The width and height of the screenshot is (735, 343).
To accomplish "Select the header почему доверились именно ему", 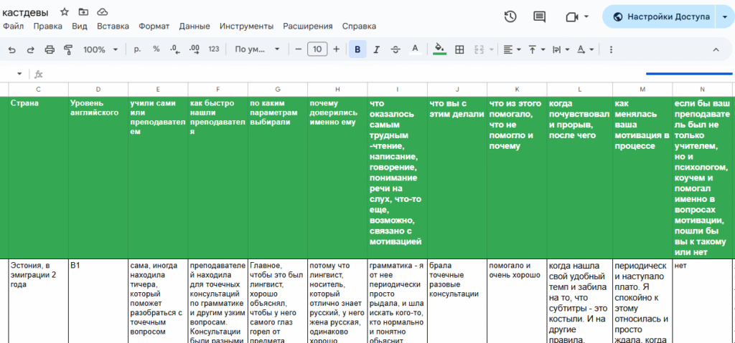I will click(337, 178).
